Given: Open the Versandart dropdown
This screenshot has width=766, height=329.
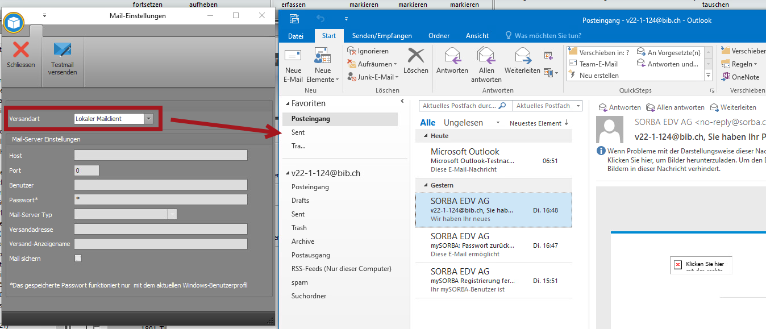Looking at the screenshot, I should [148, 119].
